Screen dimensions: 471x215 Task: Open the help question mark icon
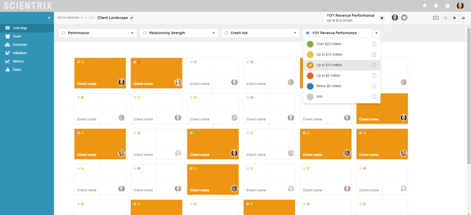(x=447, y=5)
